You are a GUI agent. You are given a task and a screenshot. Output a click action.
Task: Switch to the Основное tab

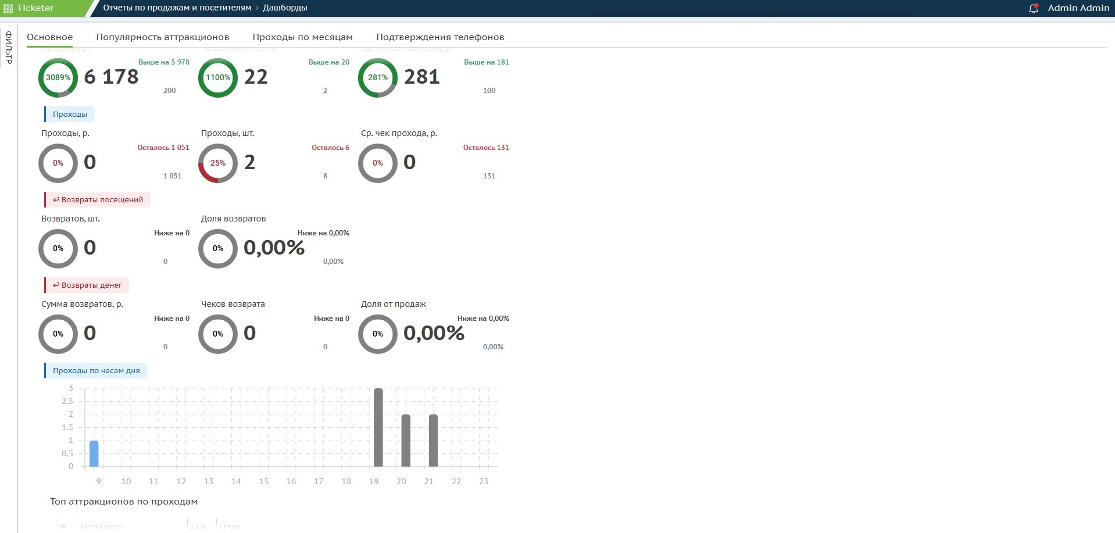click(x=50, y=37)
